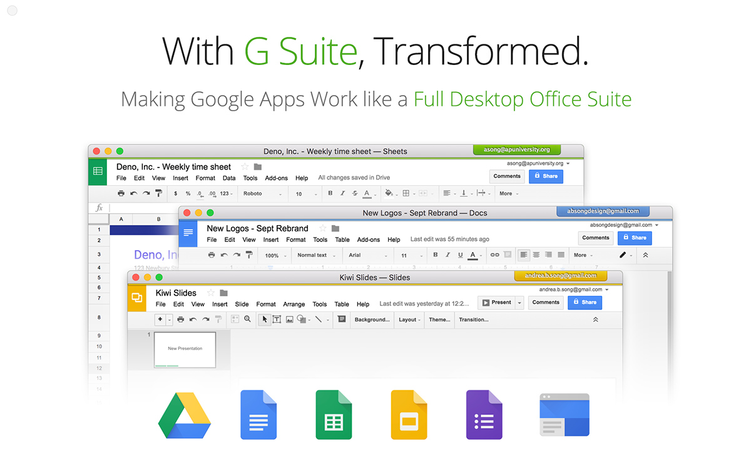
Task: Open the Data menu in Sheets
Action: click(229, 178)
